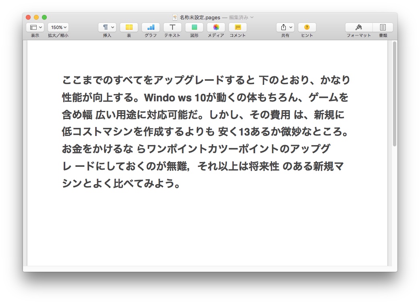The height and width of the screenshot is (304, 420).
Task: Open the 表示 view options button
Action: pyautogui.click(x=35, y=27)
